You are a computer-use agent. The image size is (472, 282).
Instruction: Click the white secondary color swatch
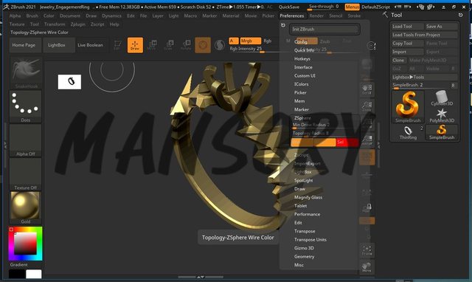[34, 274]
